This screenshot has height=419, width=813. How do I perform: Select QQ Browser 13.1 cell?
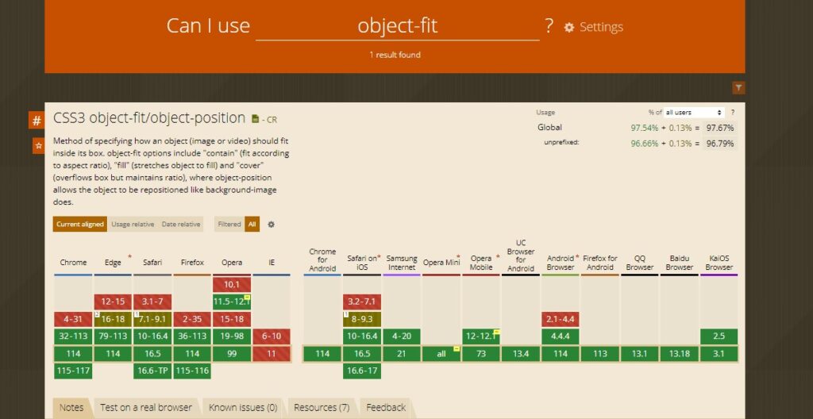[640, 354]
